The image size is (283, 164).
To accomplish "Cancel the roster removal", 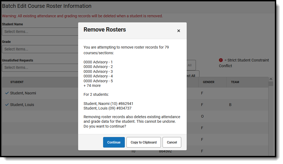I will coord(172,142).
